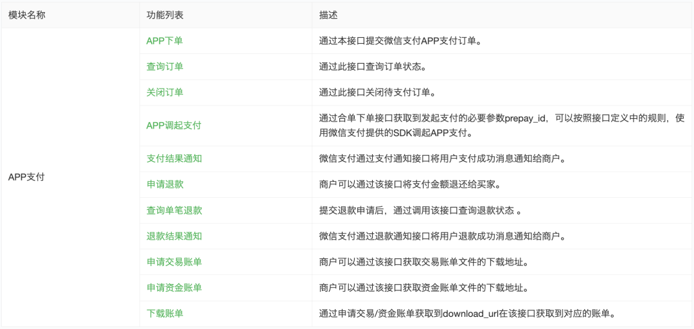Viewport: 694px width, 329px height.
Task: Select description 将支付金额退还给买家
Action: [x=409, y=184]
